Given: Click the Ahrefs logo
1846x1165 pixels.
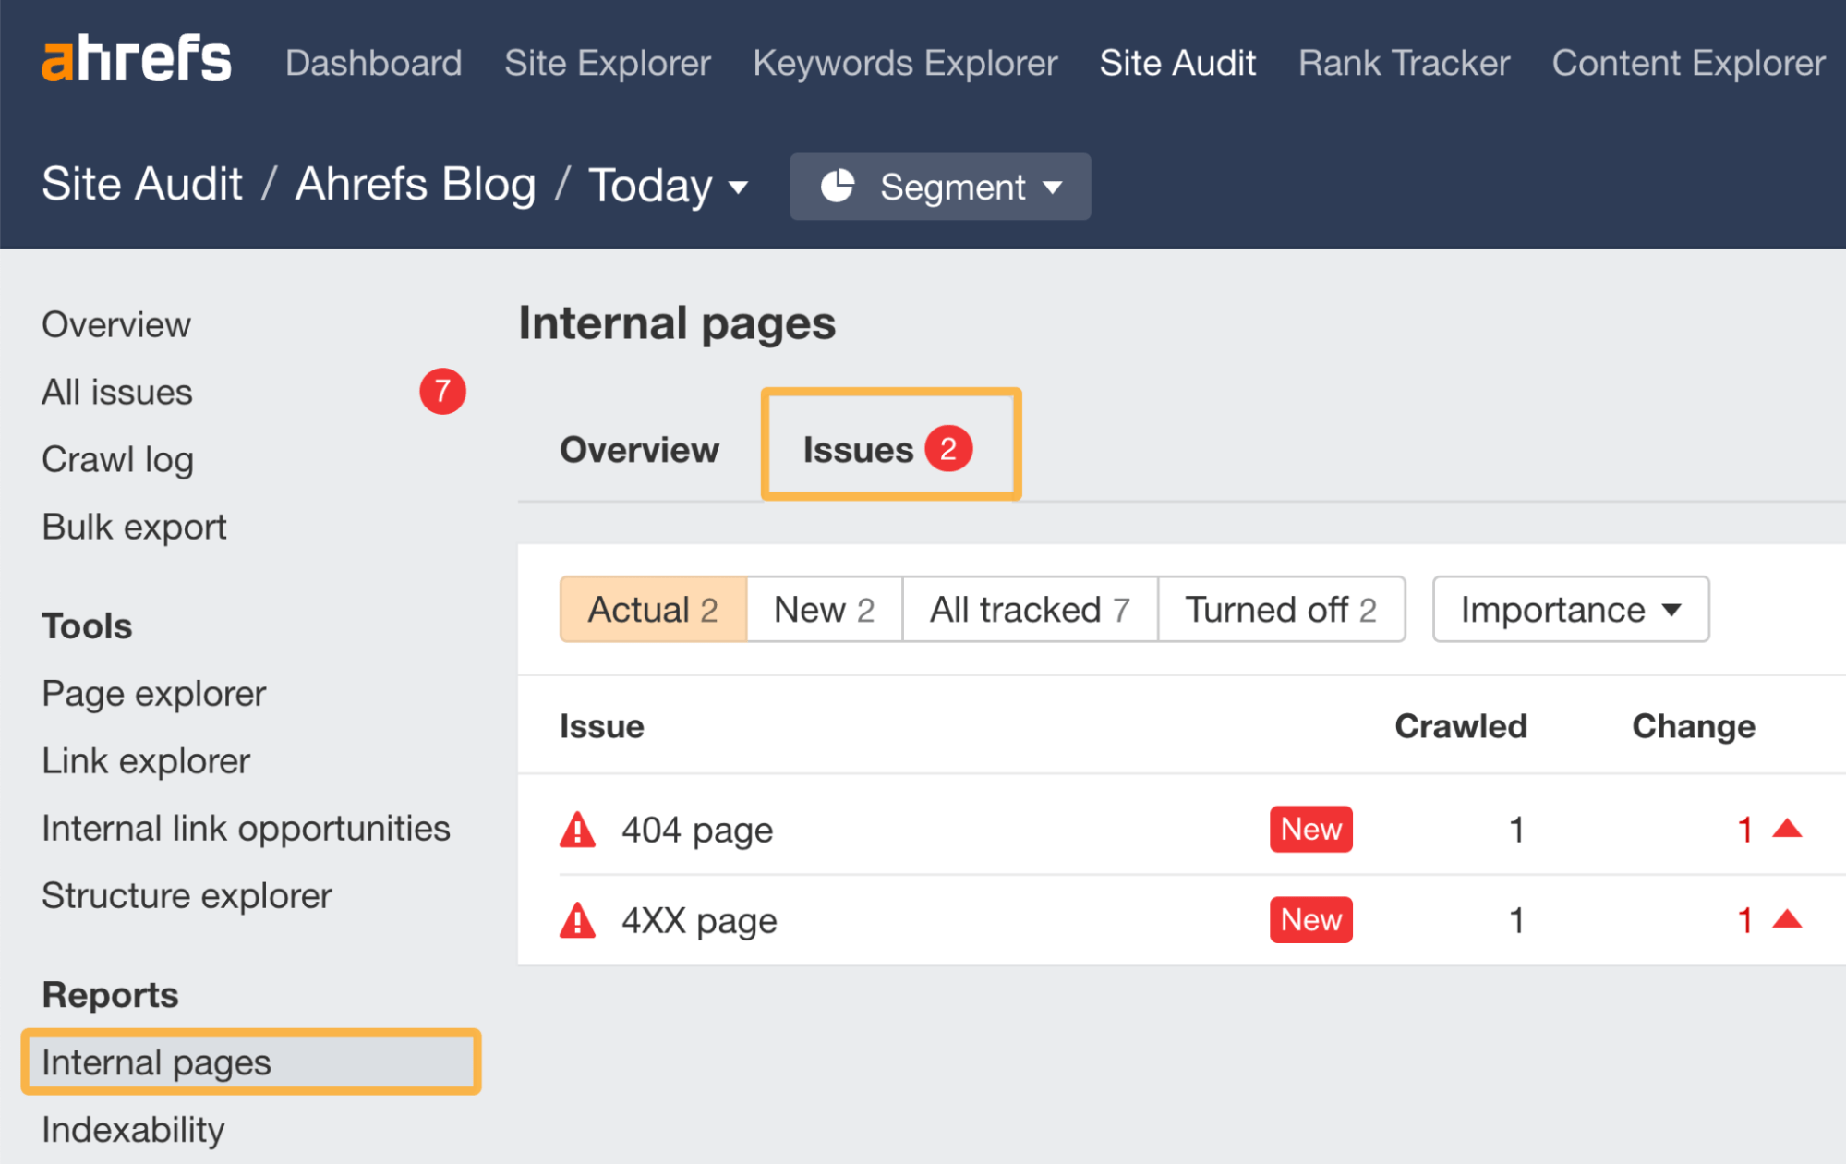Looking at the screenshot, I should click(x=137, y=57).
